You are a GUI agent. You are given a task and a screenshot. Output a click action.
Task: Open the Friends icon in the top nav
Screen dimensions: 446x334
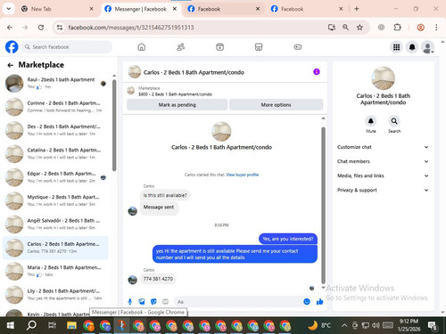click(x=180, y=47)
